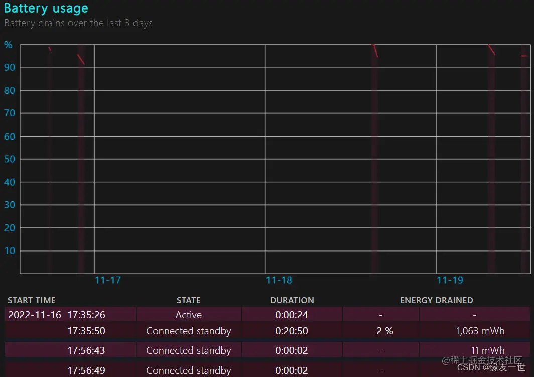Click the 11-17 date label on chart axis

click(x=108, y=280)
